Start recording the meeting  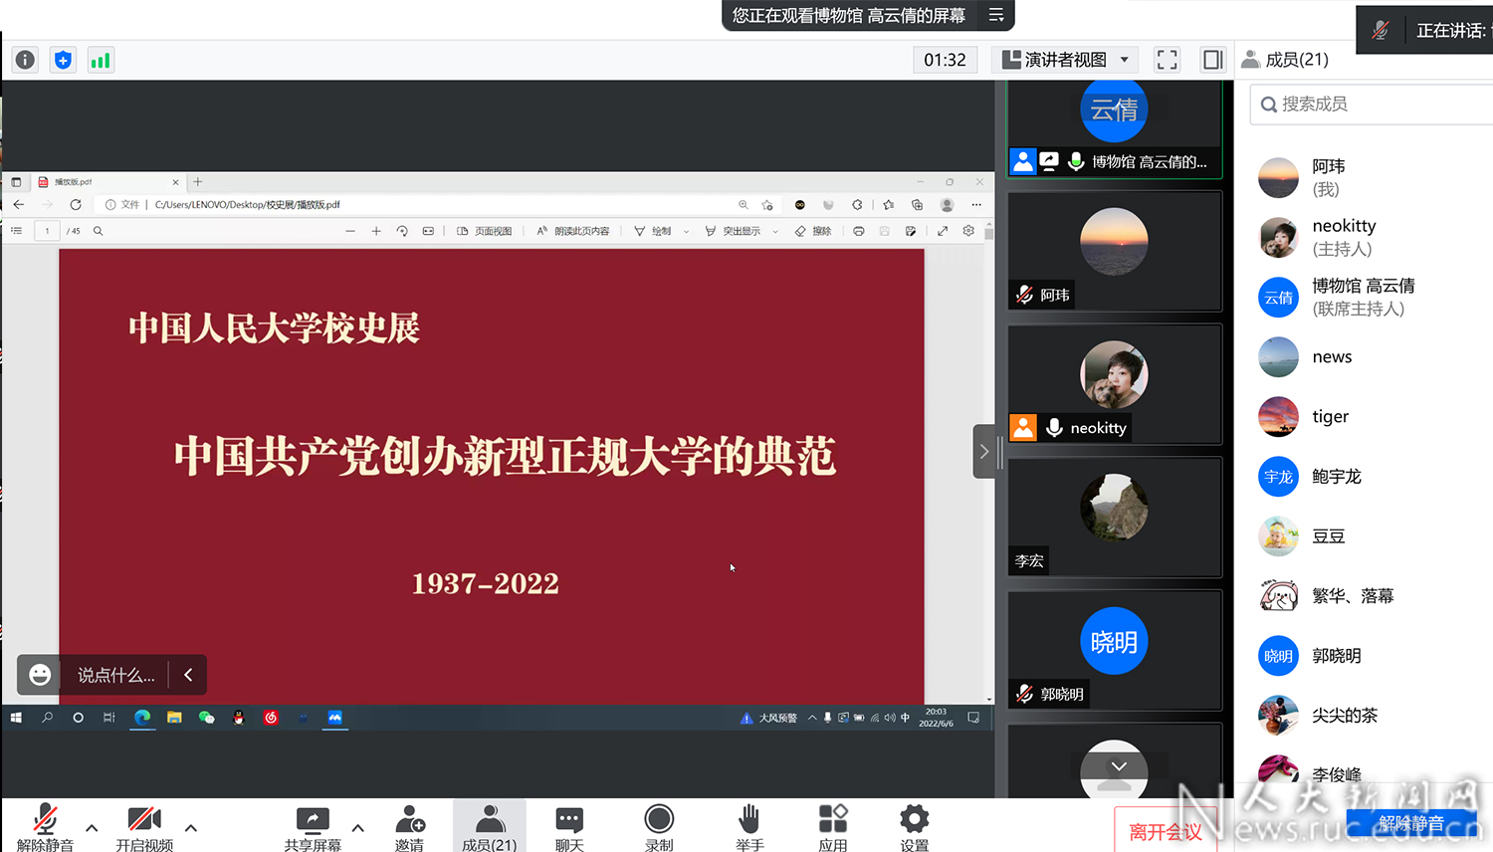[659, 827]
